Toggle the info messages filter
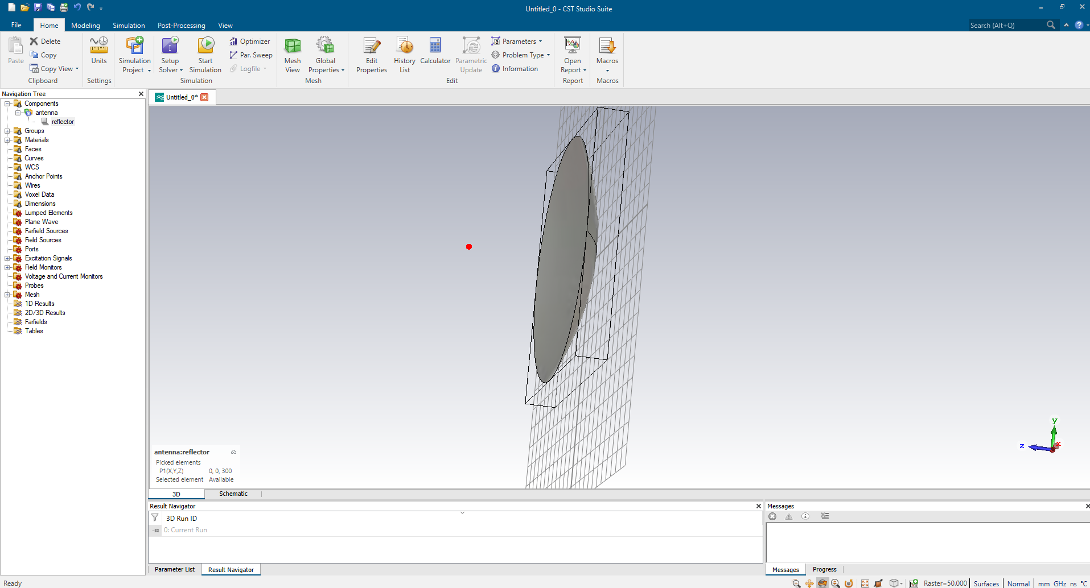The image size is (1090, 588). [x=805, y=516]
